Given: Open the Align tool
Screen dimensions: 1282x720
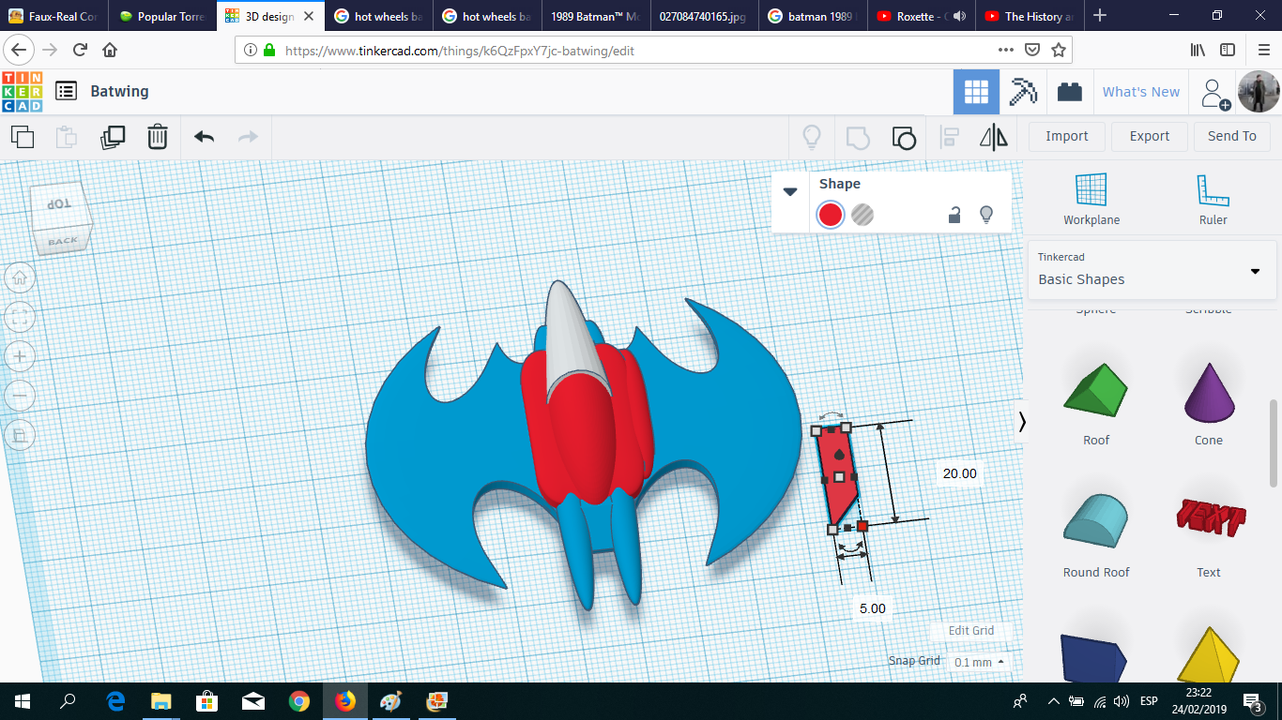Looking at the screenshot, I should (950, 138).
